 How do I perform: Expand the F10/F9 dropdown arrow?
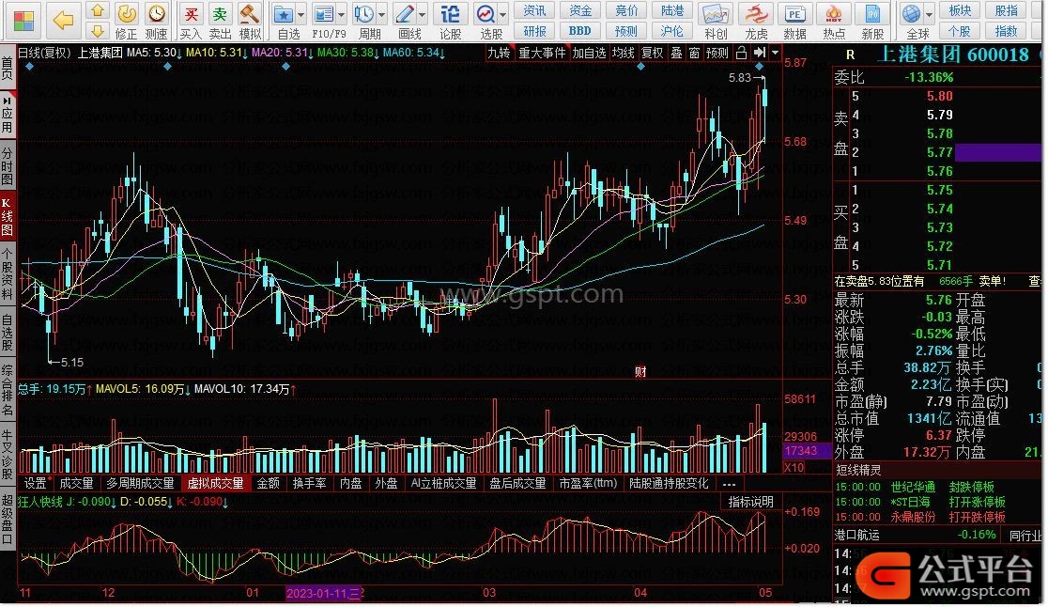click(342, 15)
